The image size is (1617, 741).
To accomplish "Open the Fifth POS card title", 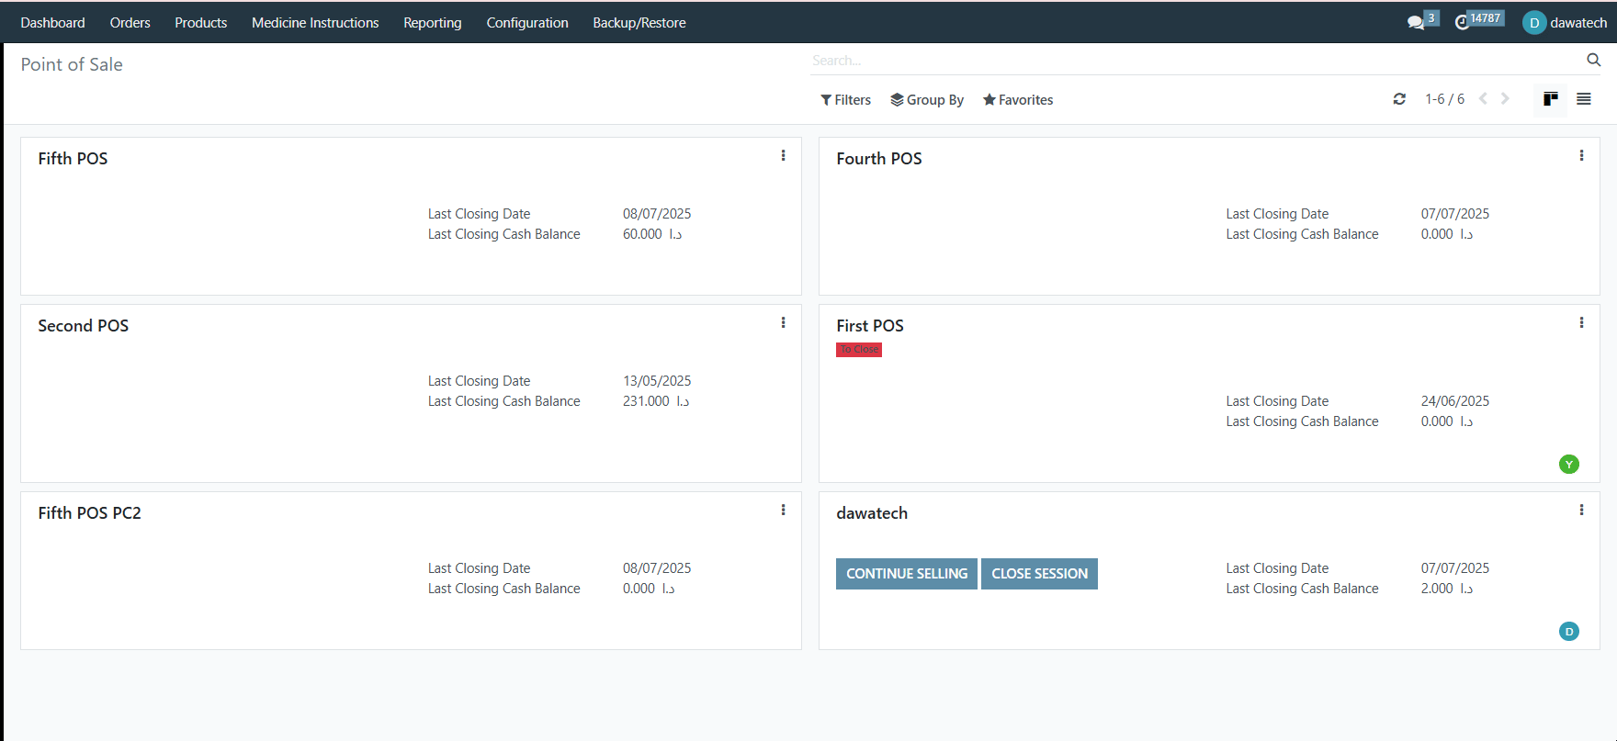I will [x=73, y=159].
